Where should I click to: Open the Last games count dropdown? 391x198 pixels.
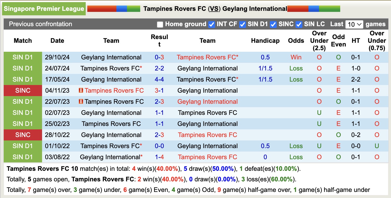point(354,24)
